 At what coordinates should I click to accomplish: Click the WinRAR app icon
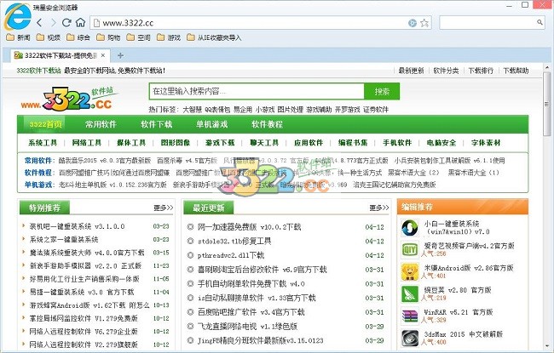coord(410,316)
